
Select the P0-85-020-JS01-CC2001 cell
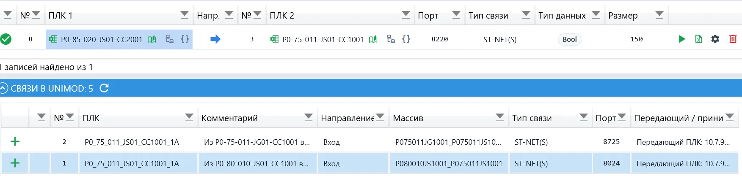[119, 39]
